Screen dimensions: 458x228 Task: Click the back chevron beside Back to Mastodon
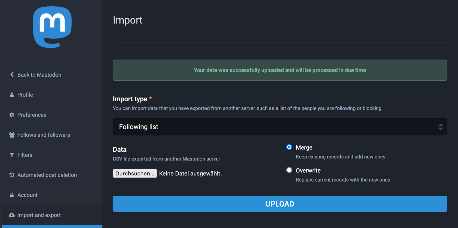coord(12,75)
